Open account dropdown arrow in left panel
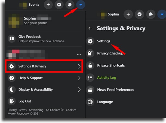The height and width of the screenshot is (123, 166). pos(81,5)
